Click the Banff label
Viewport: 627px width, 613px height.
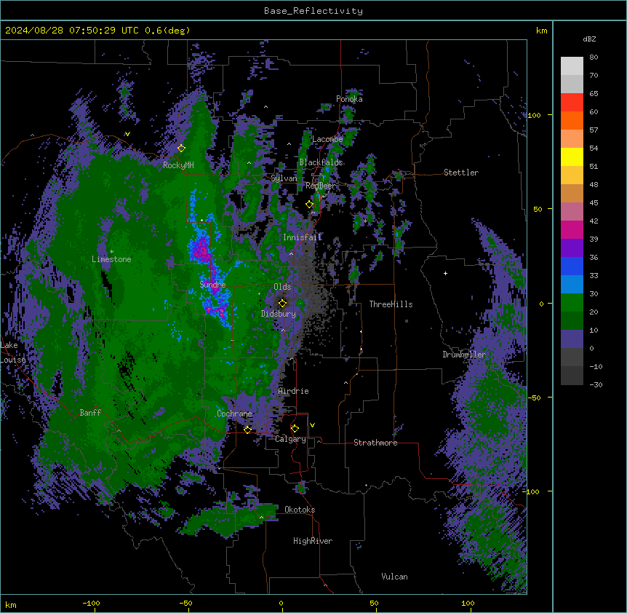[x=90, y=413]
